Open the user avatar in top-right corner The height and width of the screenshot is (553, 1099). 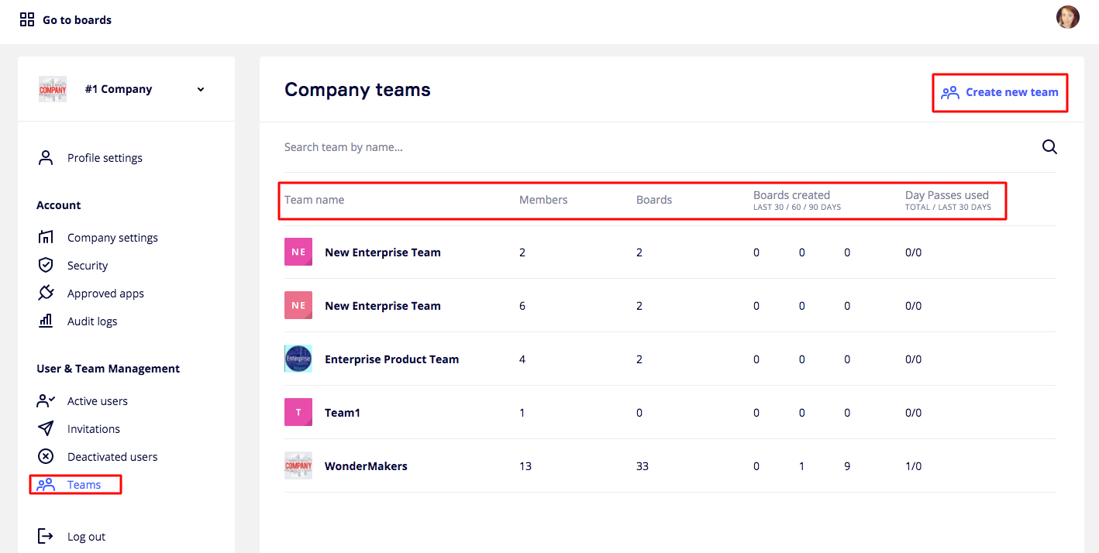[1067, 17]
